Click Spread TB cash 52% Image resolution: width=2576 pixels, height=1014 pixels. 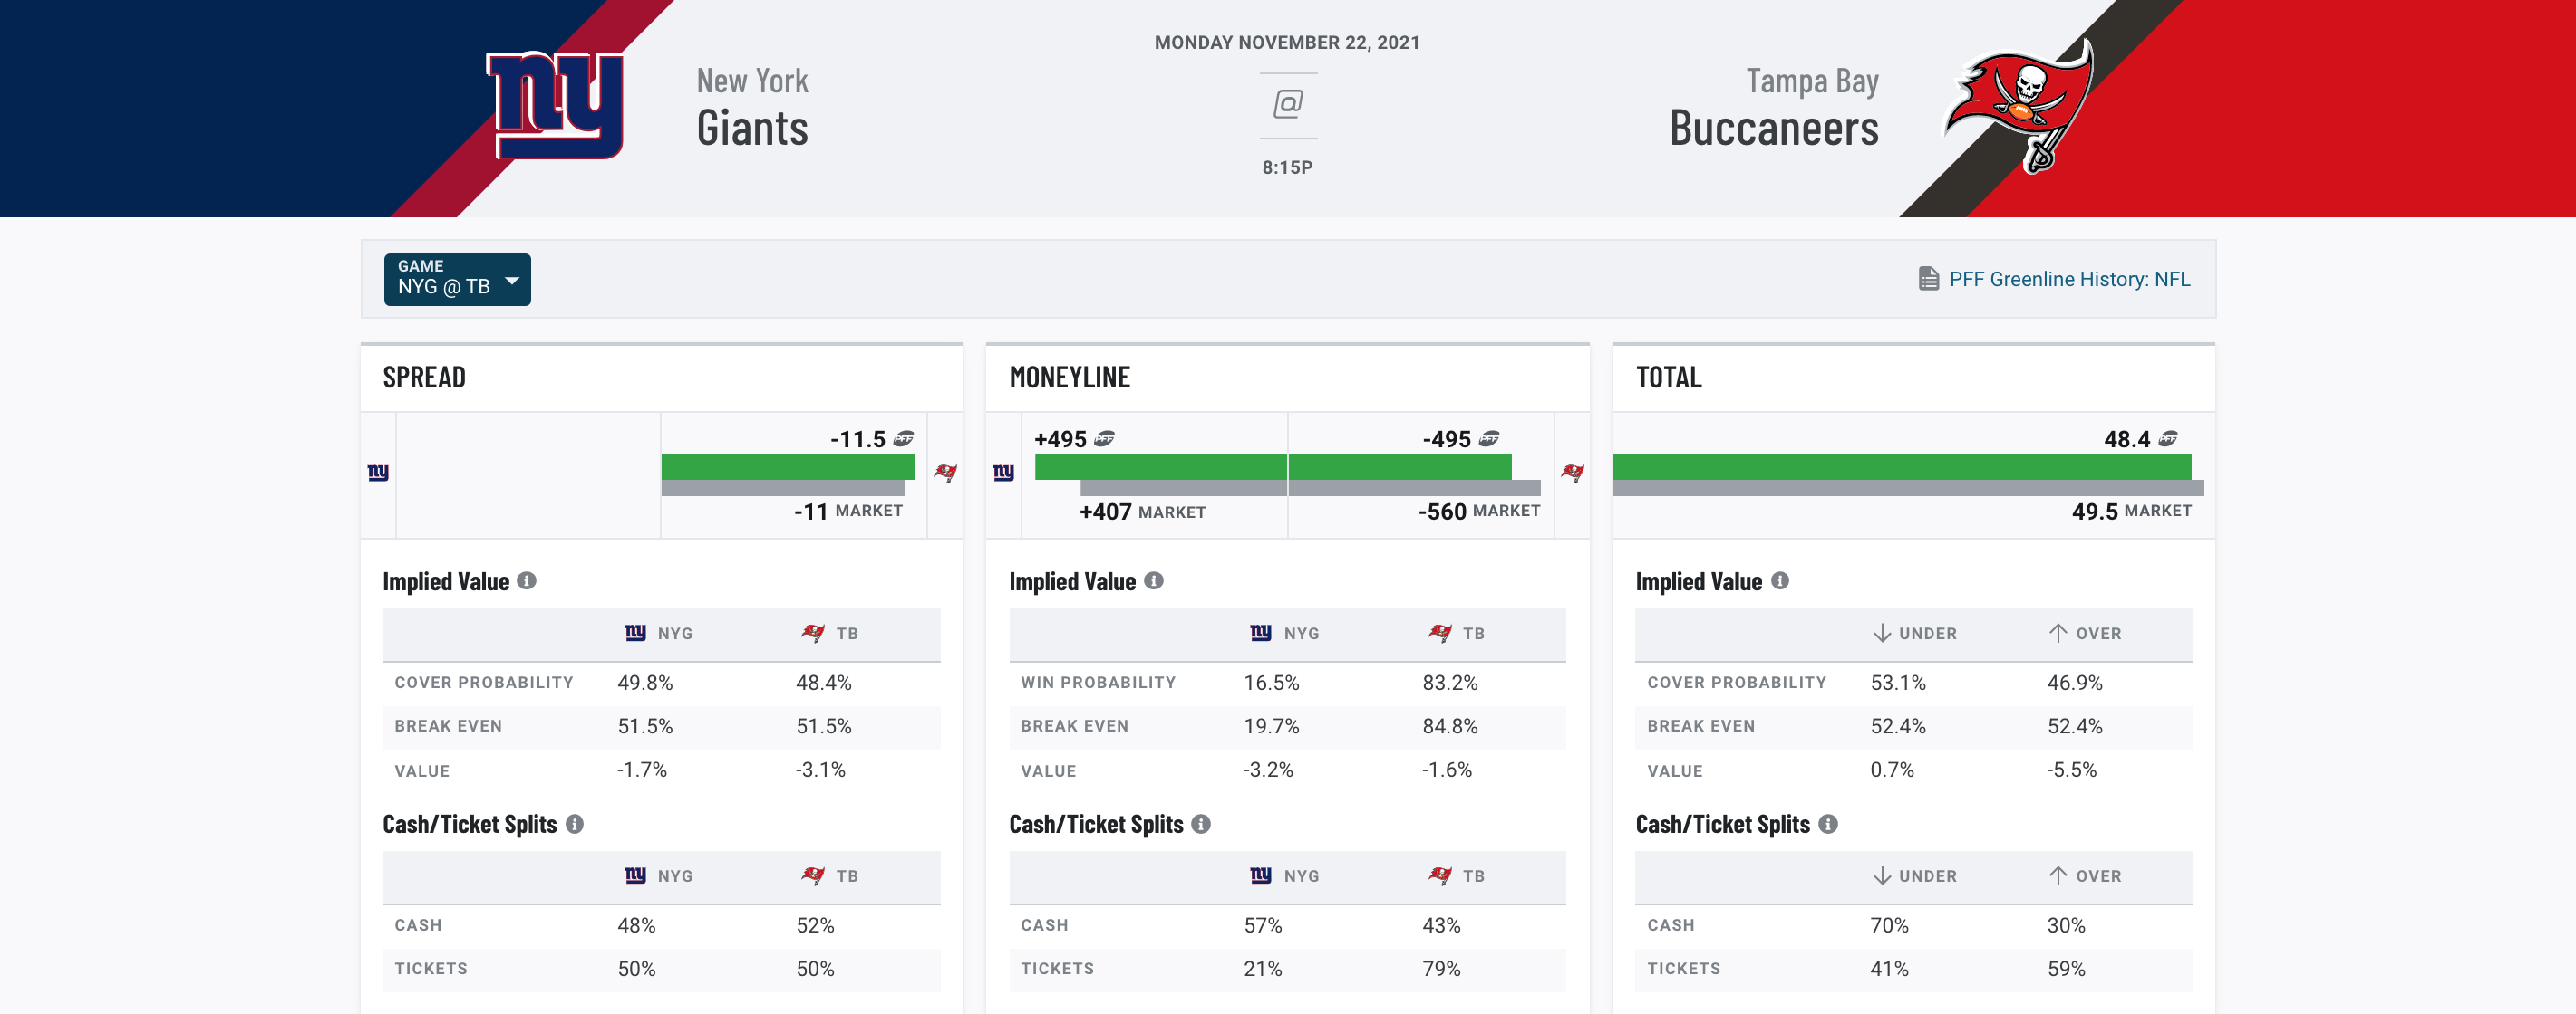[x=815, y=925]
